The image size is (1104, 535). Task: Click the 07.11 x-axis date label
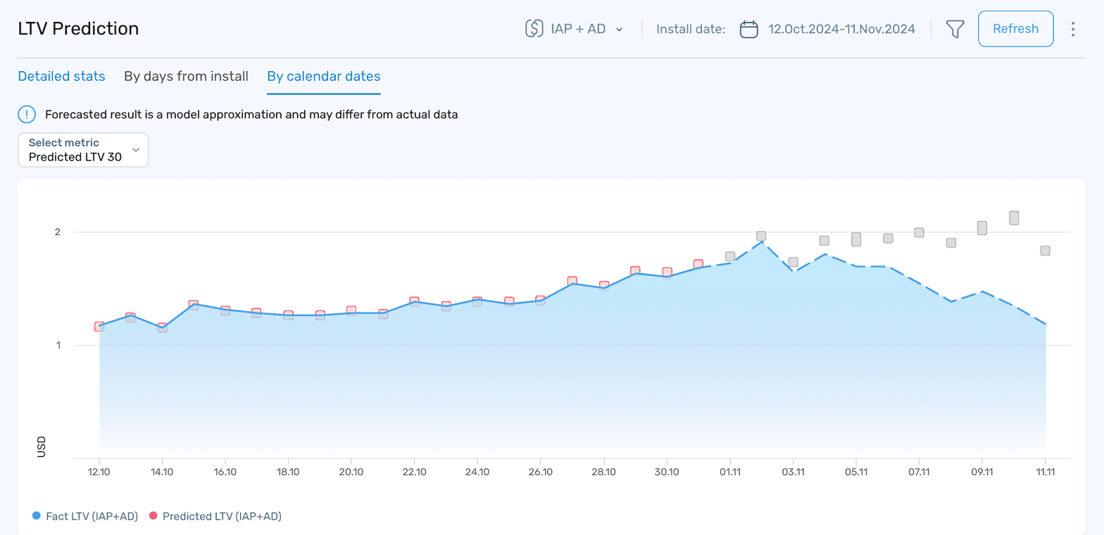coord(920,471)
